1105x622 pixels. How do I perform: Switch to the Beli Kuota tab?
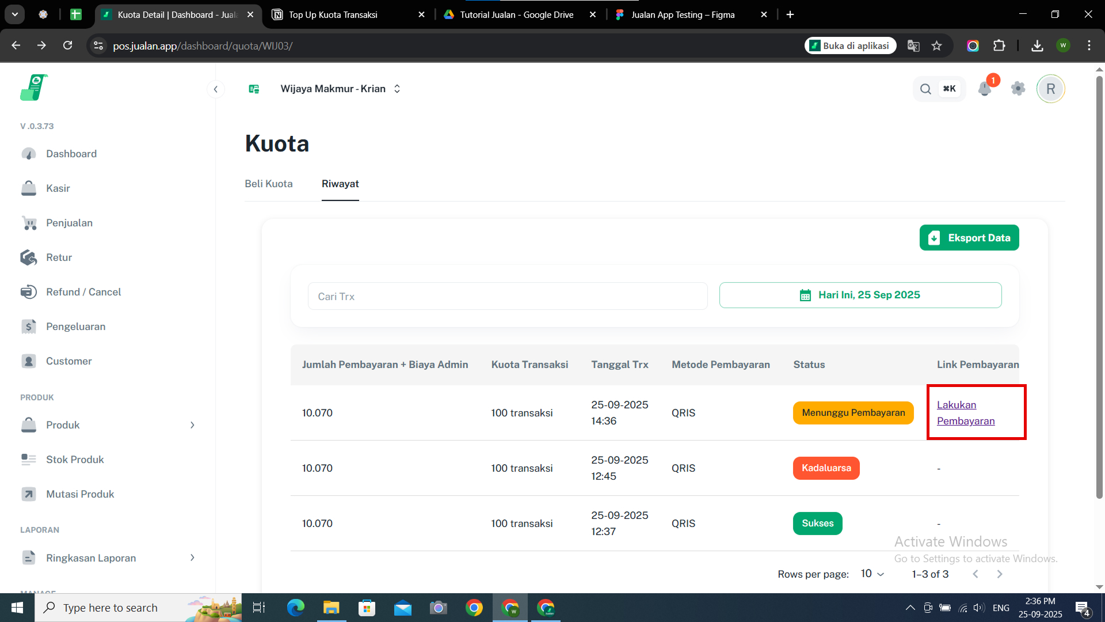tap(268, 184)
